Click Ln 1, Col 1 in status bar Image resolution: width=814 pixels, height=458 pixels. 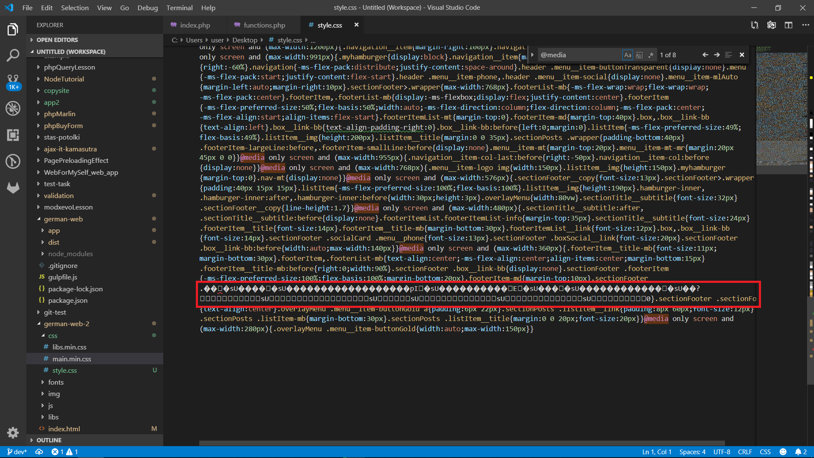point(657,452)
